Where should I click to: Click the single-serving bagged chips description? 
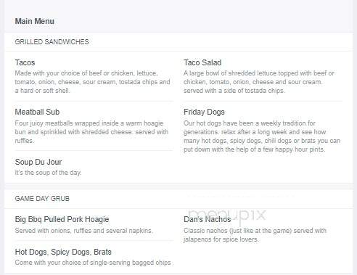point(93,263)
